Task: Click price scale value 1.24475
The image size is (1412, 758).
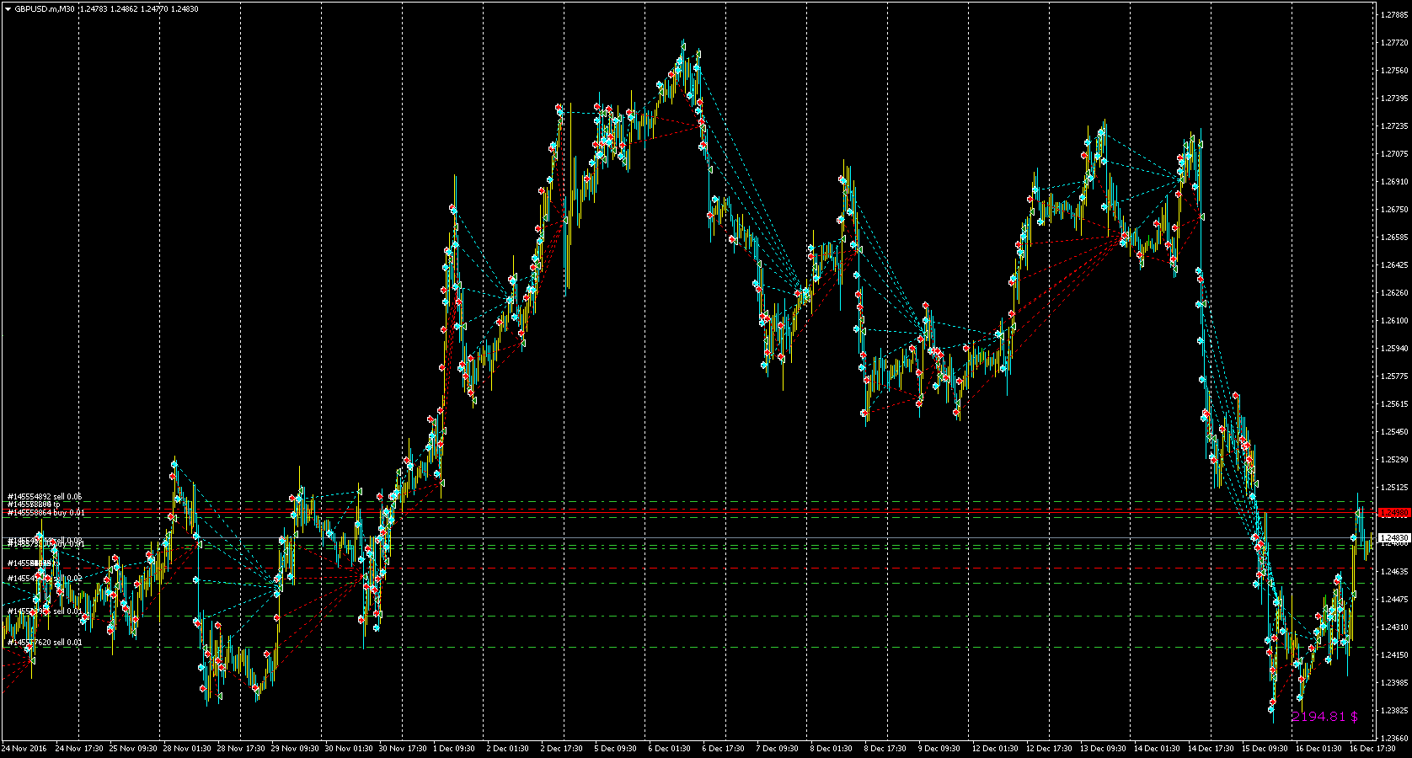Action: (x=1396, y=600)
